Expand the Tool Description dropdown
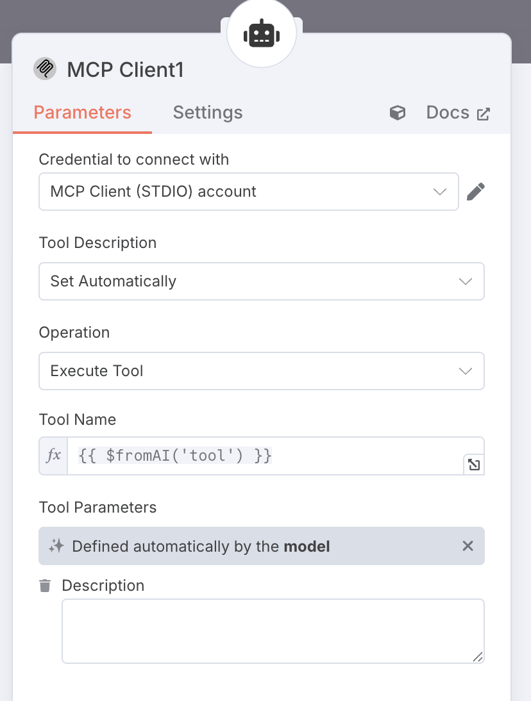This screenshot has width=531, height=701. [262, 281]
